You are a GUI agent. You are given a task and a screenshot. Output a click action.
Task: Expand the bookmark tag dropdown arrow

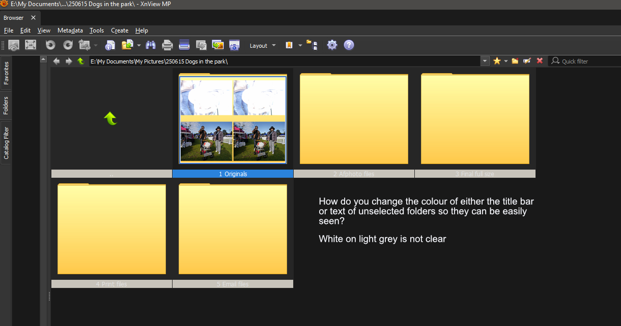(300, 45)
